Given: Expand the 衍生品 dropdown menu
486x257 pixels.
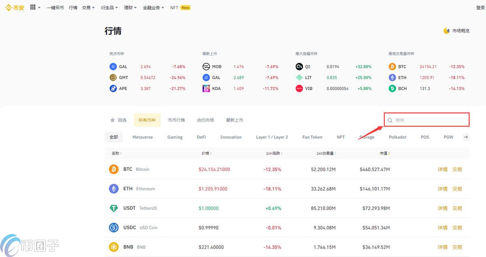Looking at the screenshot, I should [x=109, y=8].
